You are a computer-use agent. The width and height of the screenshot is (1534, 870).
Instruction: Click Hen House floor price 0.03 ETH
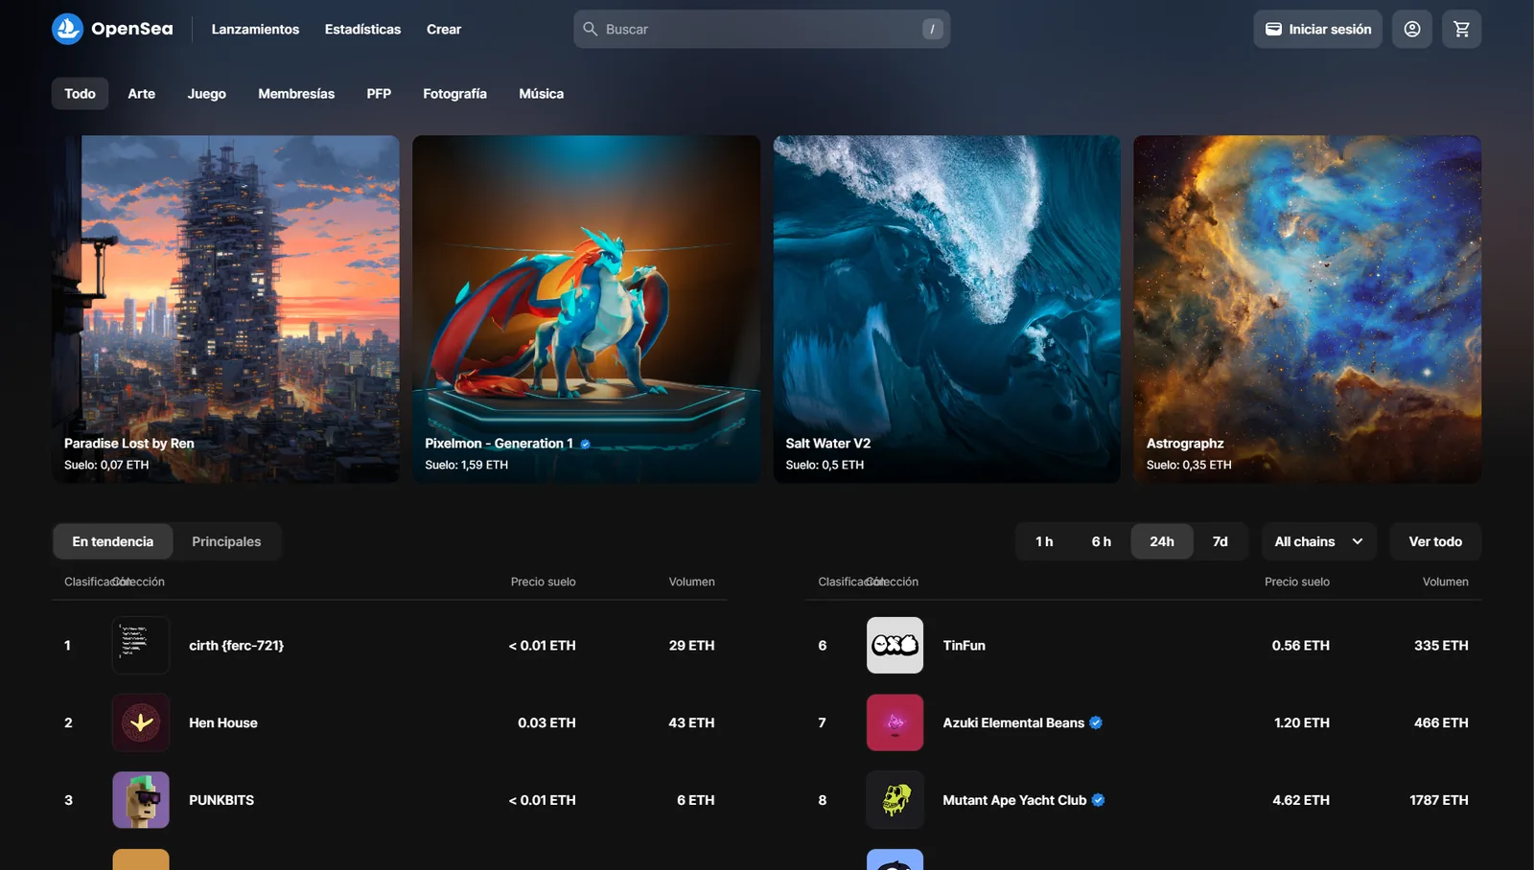coord(547,722)
